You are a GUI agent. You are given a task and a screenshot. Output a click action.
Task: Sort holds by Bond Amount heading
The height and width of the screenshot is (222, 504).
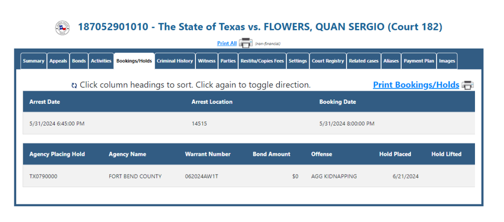[x=271, y=154]
